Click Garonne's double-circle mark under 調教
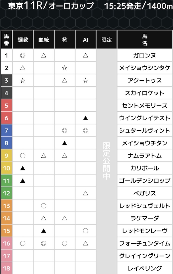 pos(23,56)
